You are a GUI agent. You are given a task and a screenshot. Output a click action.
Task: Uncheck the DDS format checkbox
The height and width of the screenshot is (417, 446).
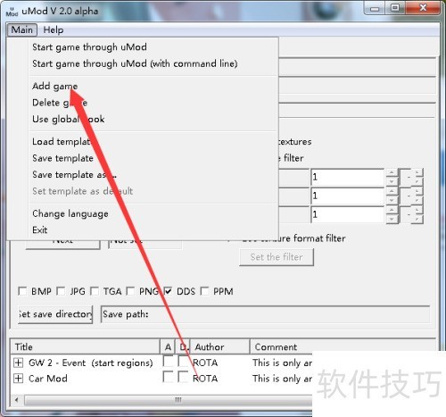coord(168,291)
